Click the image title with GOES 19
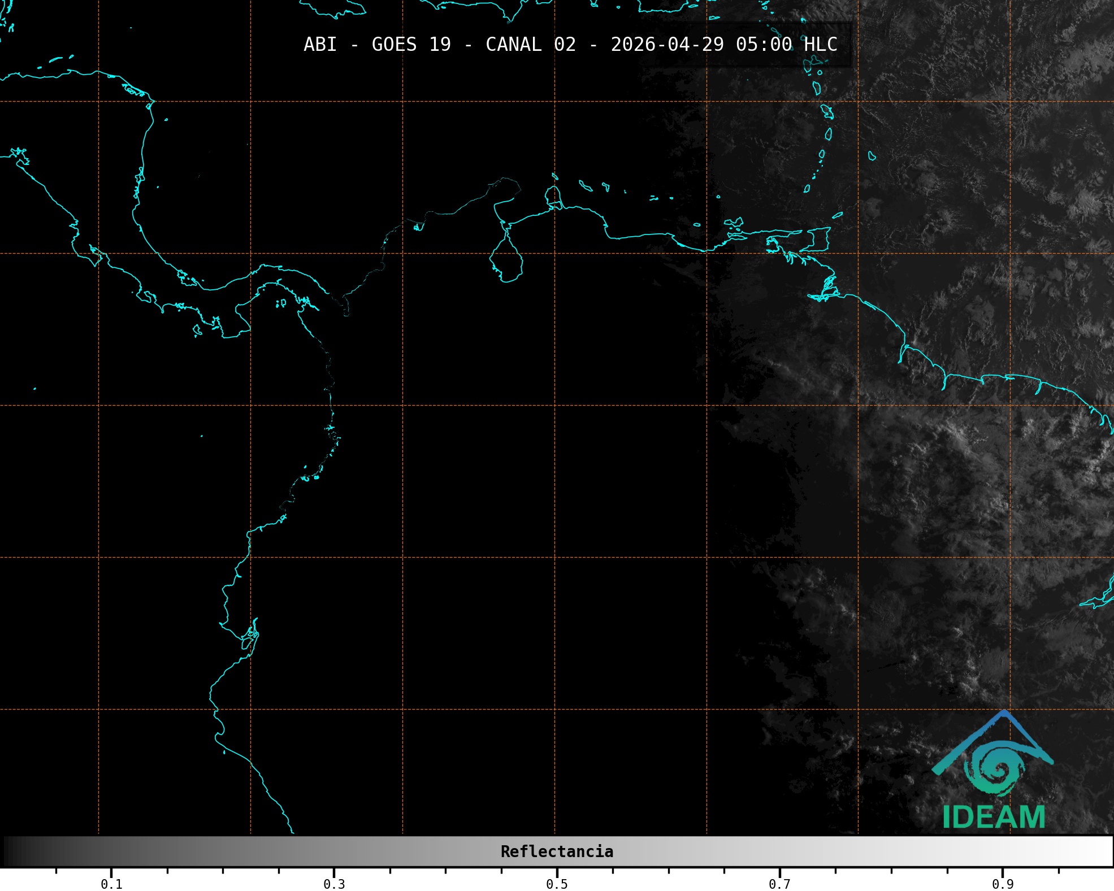 pyautogui.click(x=570, y=45)
